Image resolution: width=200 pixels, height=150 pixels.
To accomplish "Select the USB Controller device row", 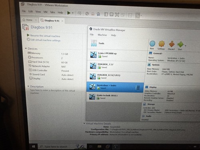I will point(49,70).
